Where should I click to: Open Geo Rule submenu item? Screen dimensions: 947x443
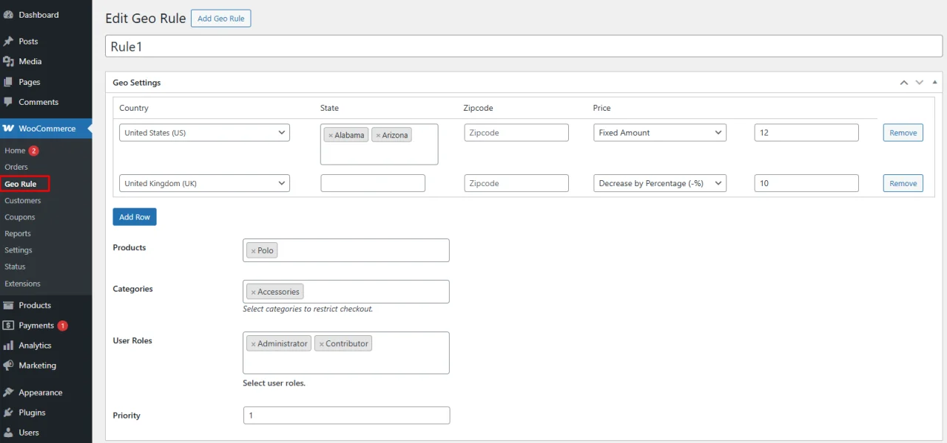point(21,184)
